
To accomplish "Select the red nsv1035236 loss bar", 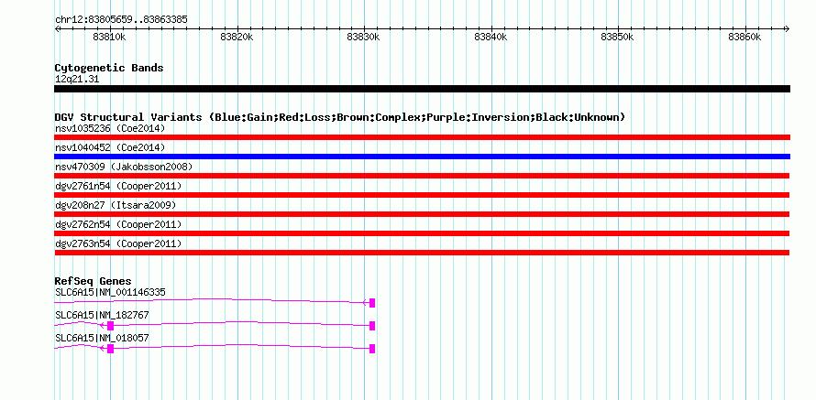I will click(422, 137).
